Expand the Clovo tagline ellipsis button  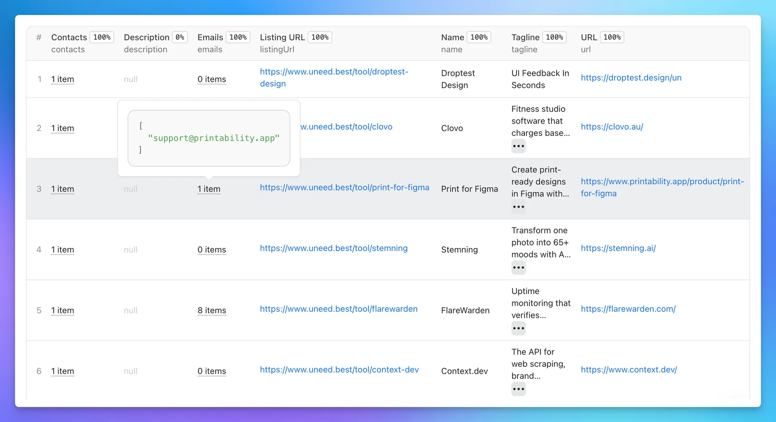[x=518, y=146]
